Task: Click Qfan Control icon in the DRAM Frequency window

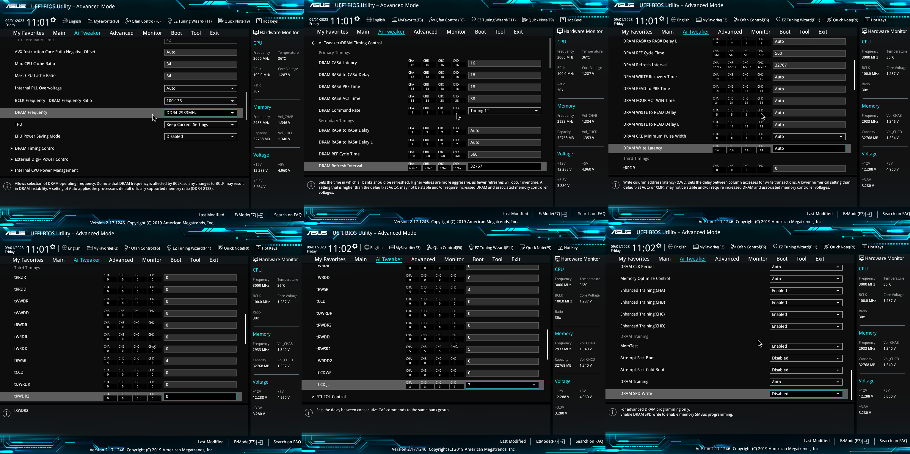Action: tap(128, 21)
